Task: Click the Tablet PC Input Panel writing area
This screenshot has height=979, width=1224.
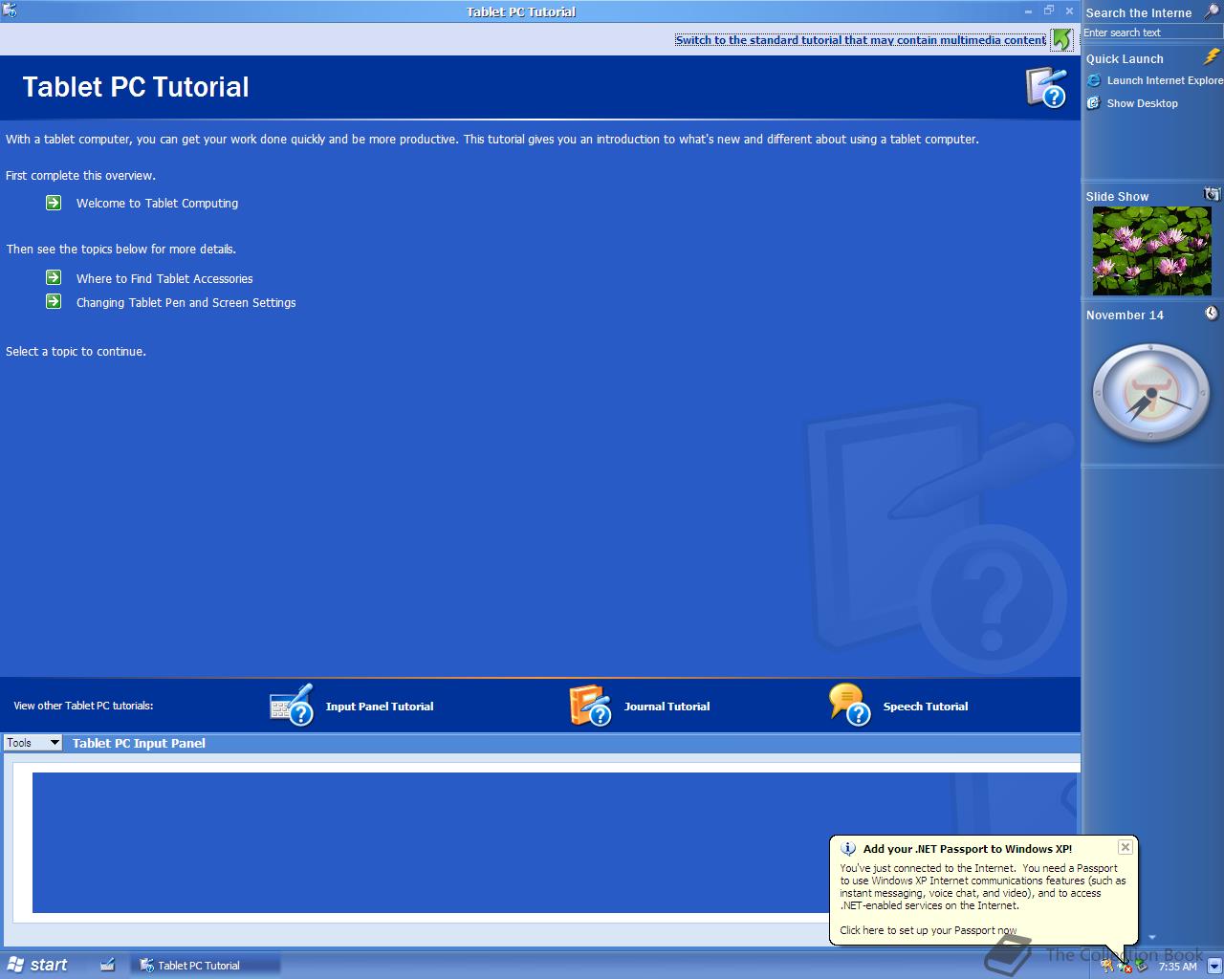Action: click(555, 842)
